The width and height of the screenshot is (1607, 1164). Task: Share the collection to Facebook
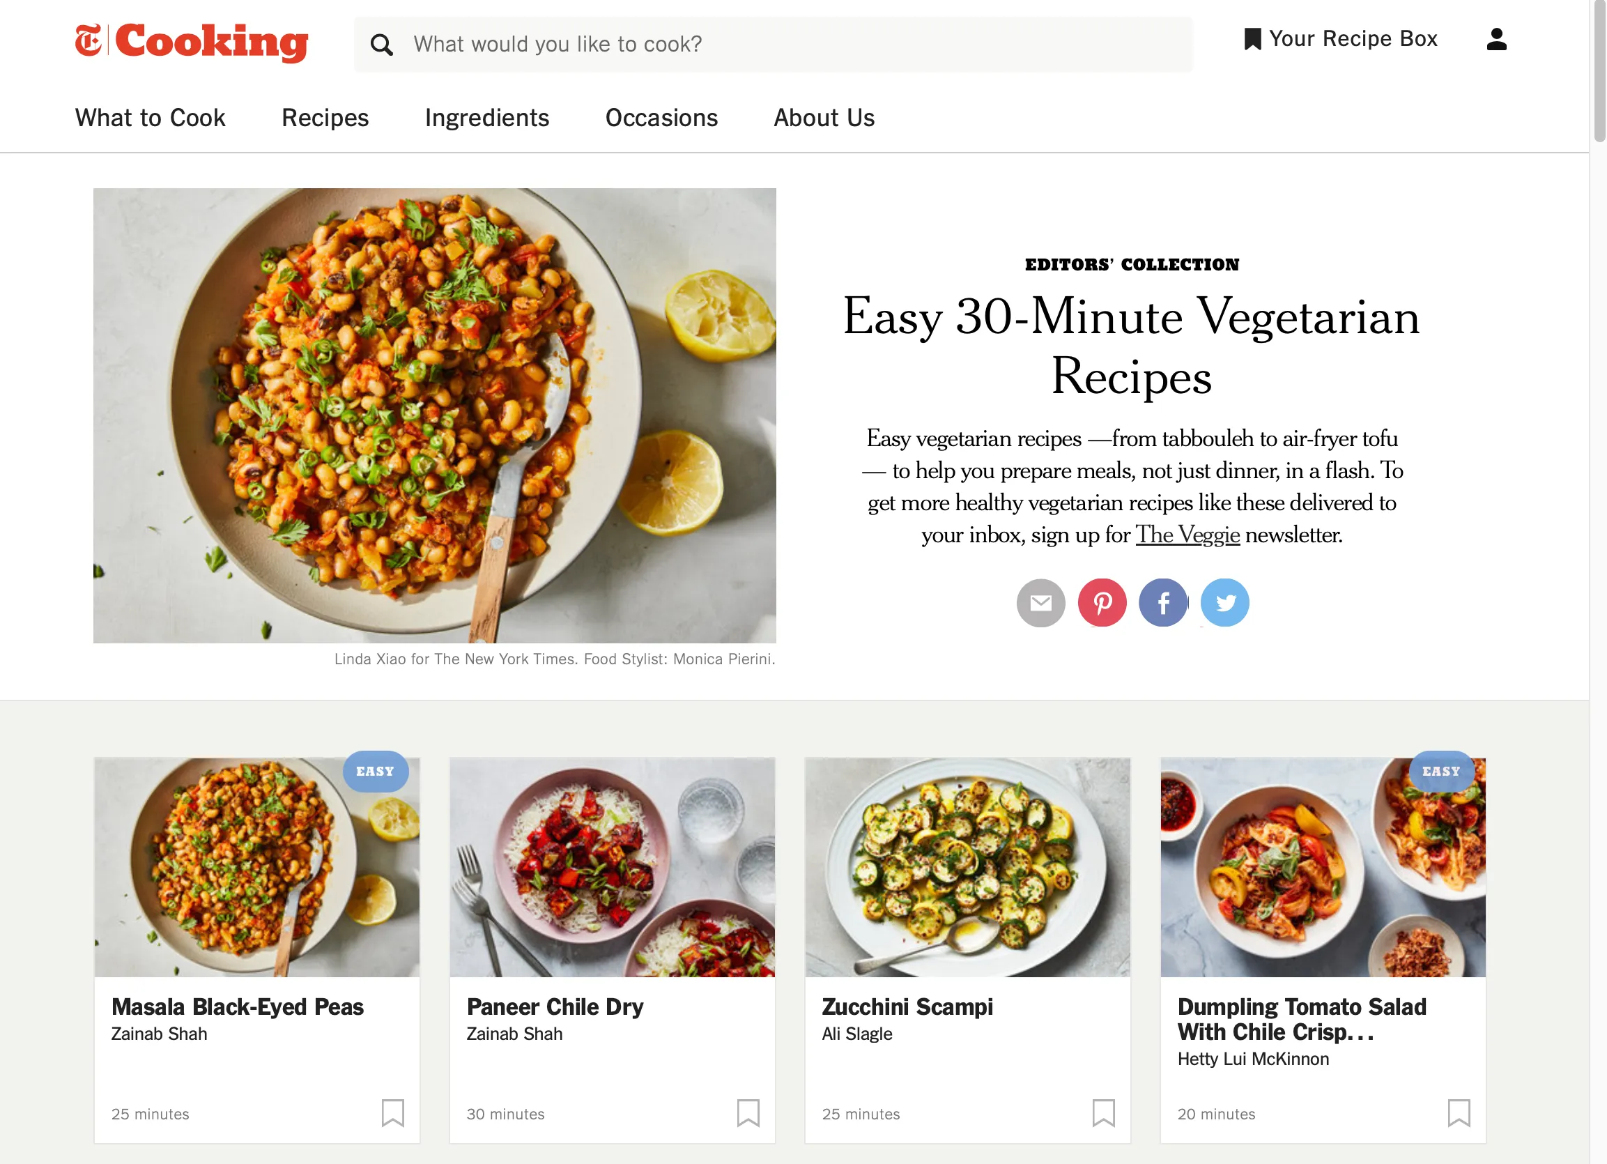tap(1162, 602)
